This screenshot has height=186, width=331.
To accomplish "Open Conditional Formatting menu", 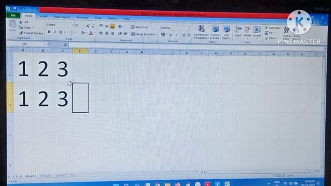I will (201, 32).
